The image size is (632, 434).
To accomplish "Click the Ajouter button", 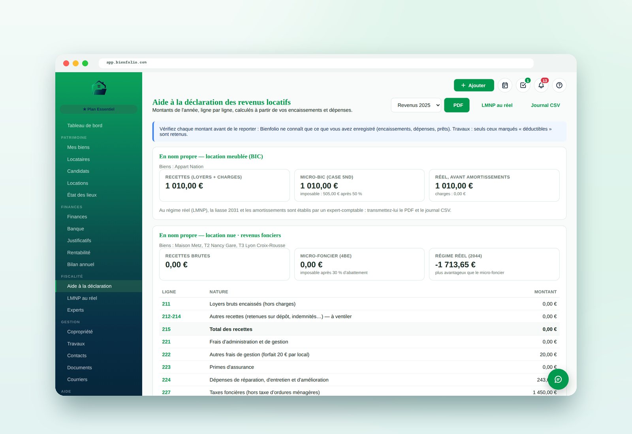I will pos(474,85).
